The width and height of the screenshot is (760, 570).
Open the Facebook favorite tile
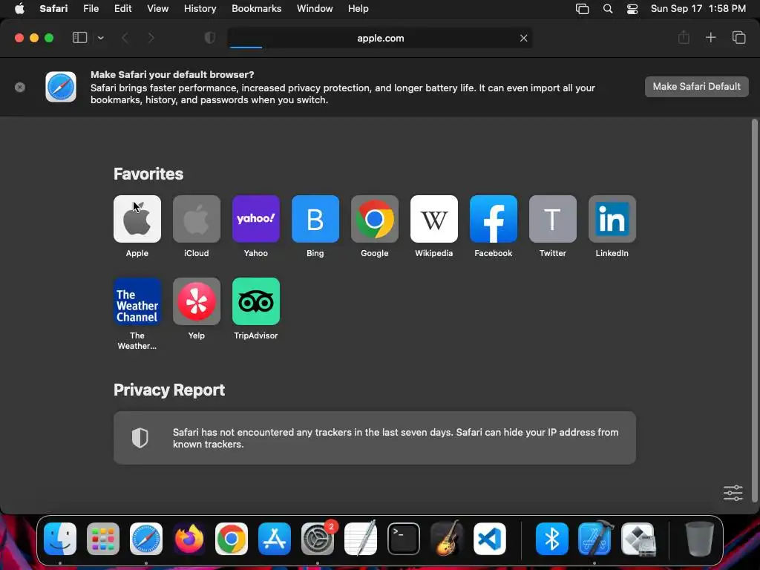pos(494,219)
